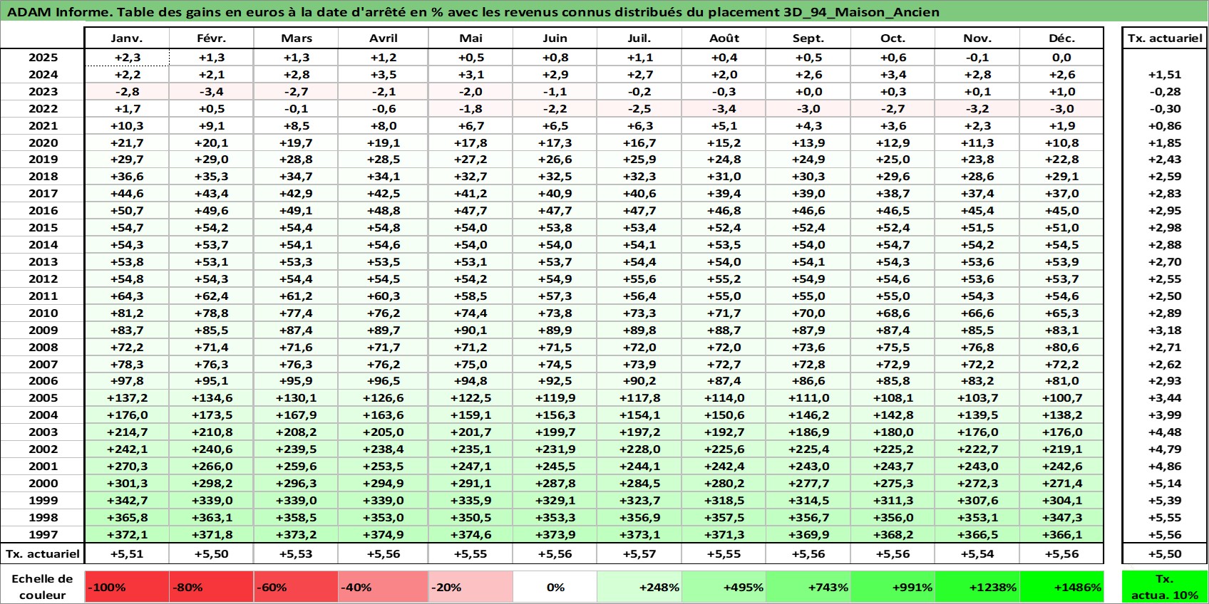Viewport: 1209px width, 604px height.
Task: Select cell +176,0 for Déc. 2003
Action: click(1061, 432)
